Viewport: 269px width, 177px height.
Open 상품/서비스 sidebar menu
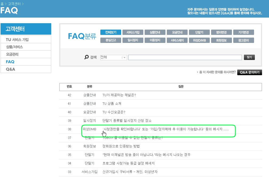pos(26,47)
